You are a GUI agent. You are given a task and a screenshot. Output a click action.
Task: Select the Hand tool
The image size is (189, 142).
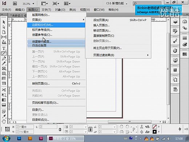point(4,121)
